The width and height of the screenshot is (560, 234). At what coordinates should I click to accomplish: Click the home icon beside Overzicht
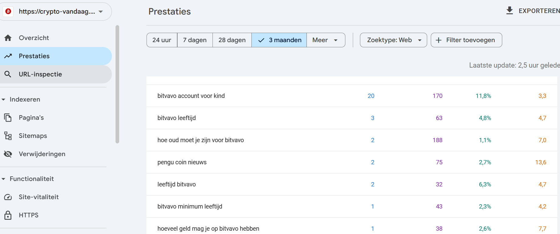(8, 38)
